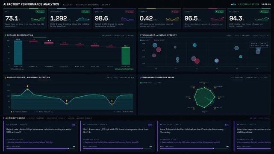Click the 98.6 quality value

click(102, 18)
